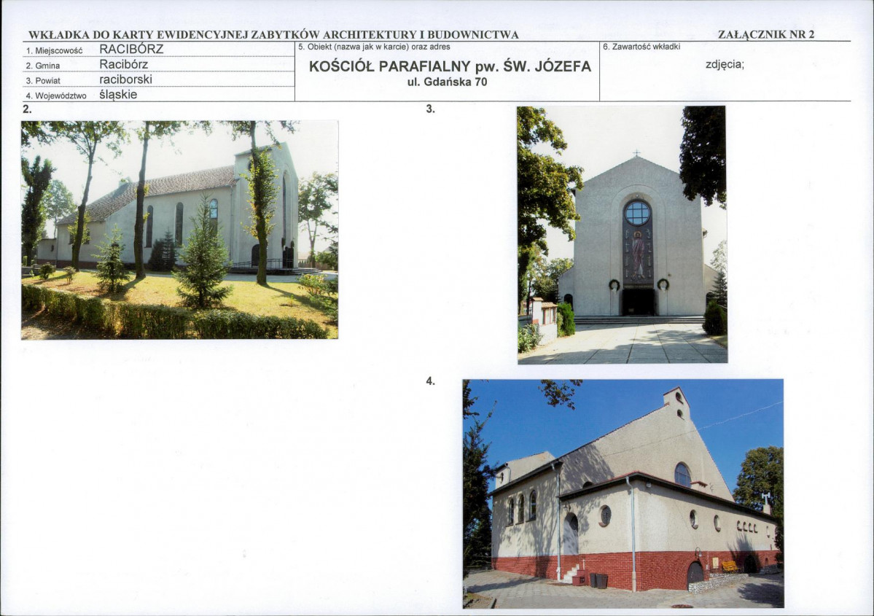Click the address "ul. Gdańska 70"
This screenshot has width=874, height=616.
[x=448, y=82]
